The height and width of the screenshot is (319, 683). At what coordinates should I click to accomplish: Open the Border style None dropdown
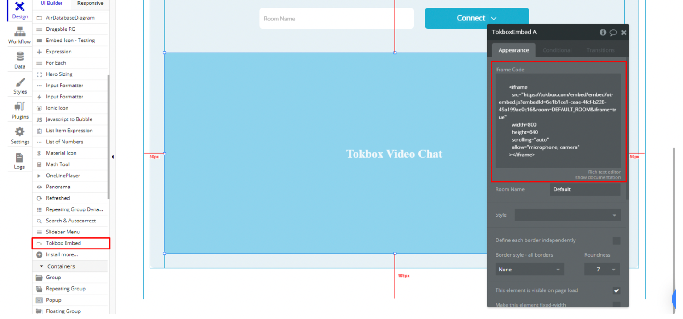[529, 270]
